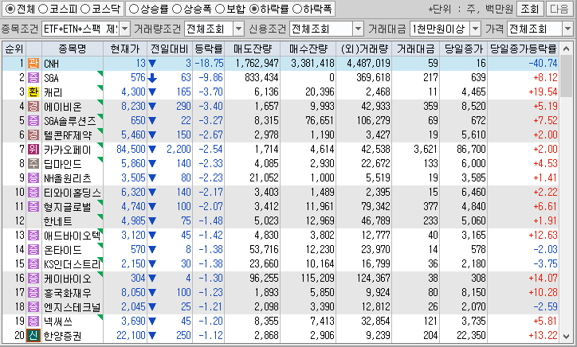The height and width of the screenshot is (347, 577).
Task: Sort by 거래대금 column header
Action: click(x=415, y=49)
